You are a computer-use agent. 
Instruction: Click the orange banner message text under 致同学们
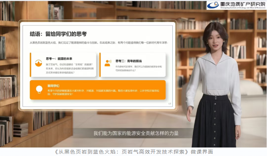point(103,92)
